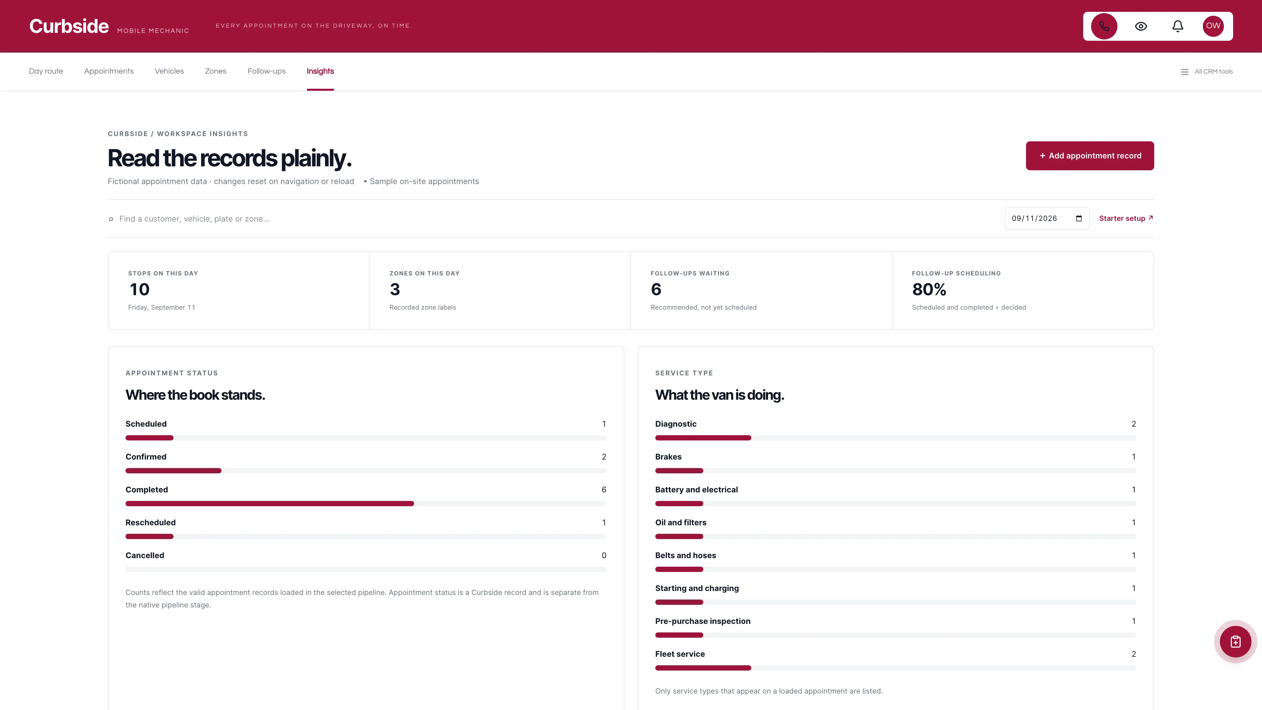Click the Scheduled status label
Screen dimensions: 1262x710
click(146, 424)
